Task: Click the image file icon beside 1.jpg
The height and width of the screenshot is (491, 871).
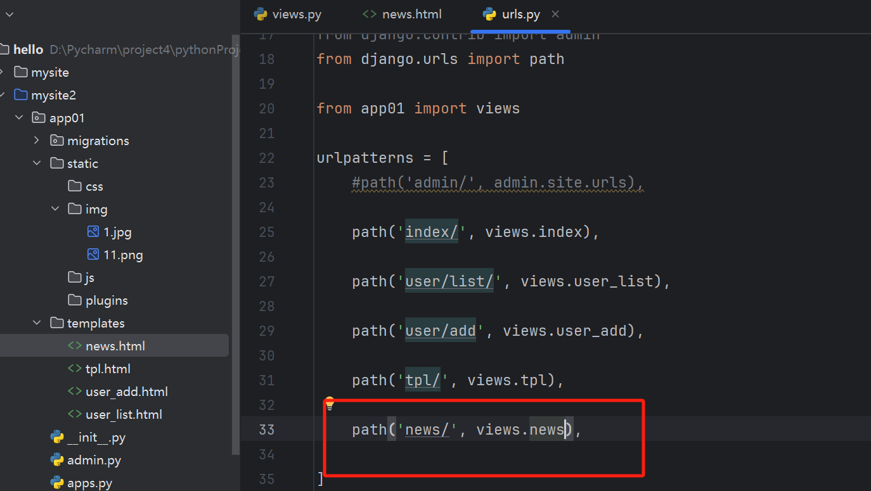Action: pyautogui.click(x=93, y=232)
